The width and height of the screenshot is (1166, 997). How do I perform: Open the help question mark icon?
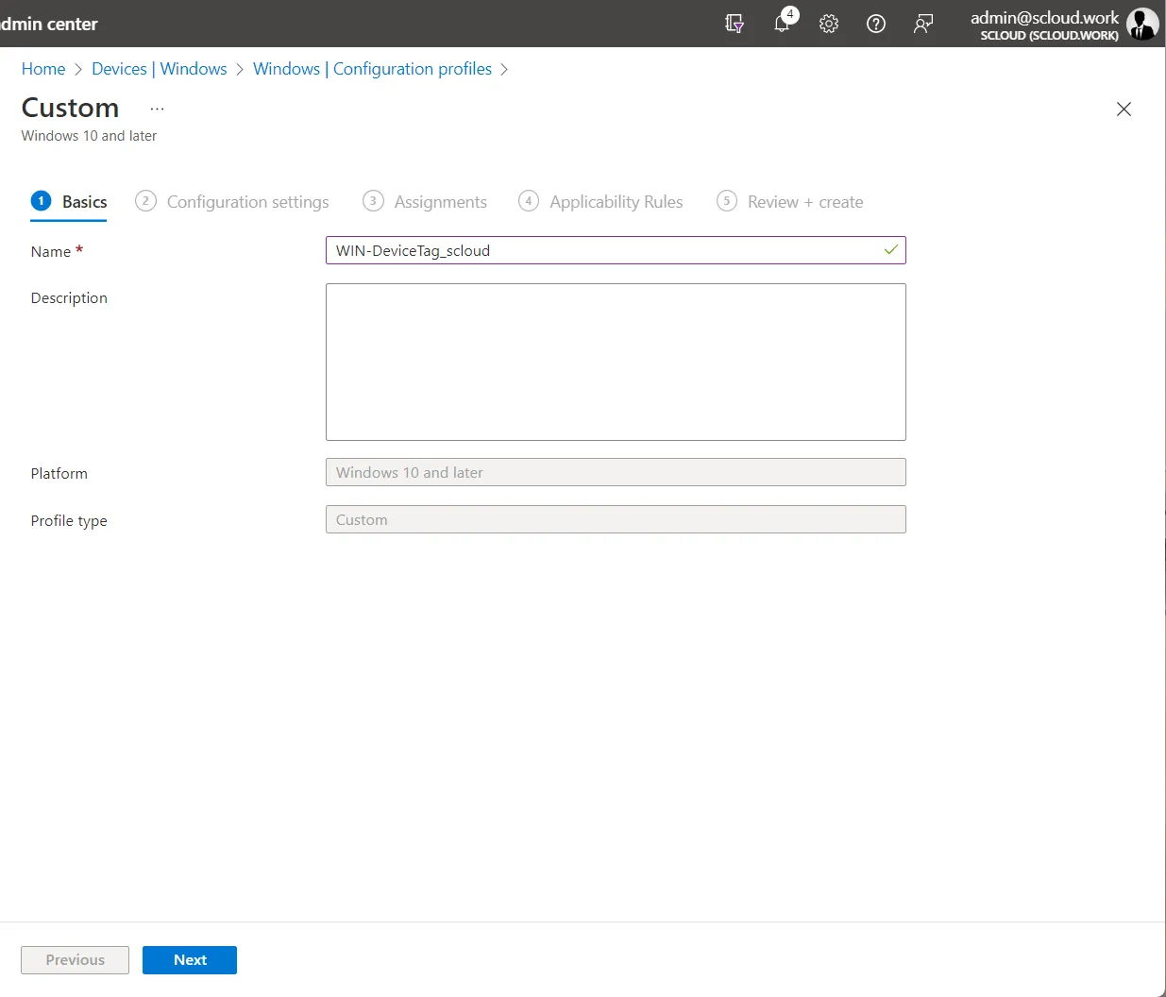point(876,24)
